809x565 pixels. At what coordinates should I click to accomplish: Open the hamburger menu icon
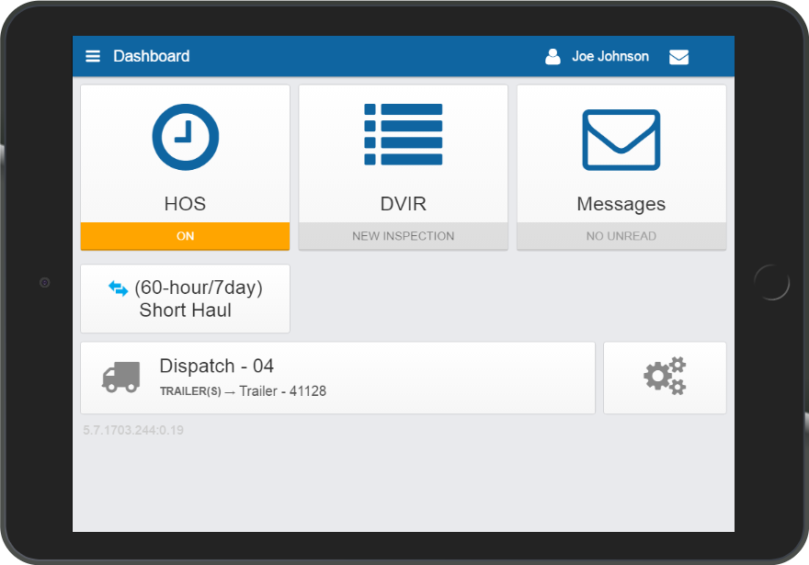tap(93, 56)
